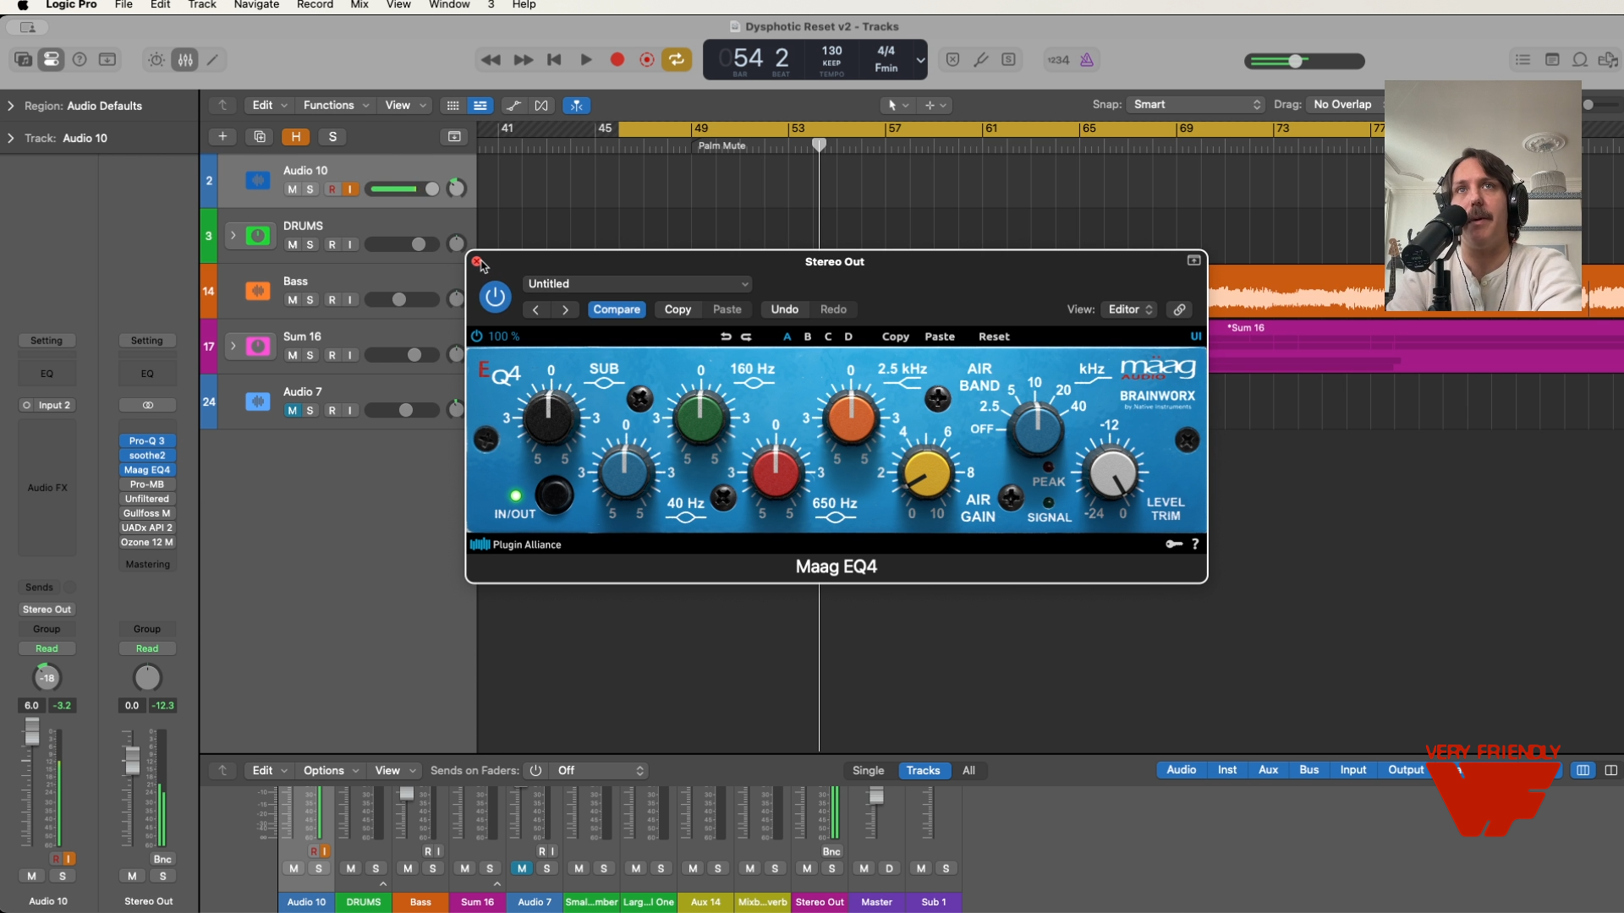Image resolution: width=1624 pixels, height=913 pixels.
Task: Click the metronome icon in control bar
Action: tap(1087, 60)
